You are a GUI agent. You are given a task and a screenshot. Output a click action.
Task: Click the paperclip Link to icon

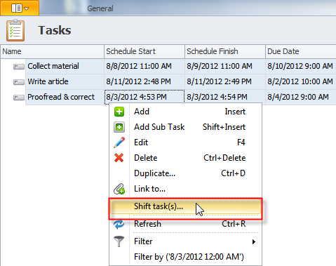[119, 189]
